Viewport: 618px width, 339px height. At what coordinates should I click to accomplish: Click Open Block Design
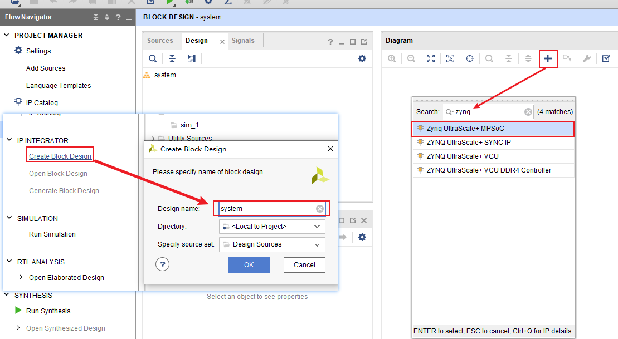click(x=59, y=174)
